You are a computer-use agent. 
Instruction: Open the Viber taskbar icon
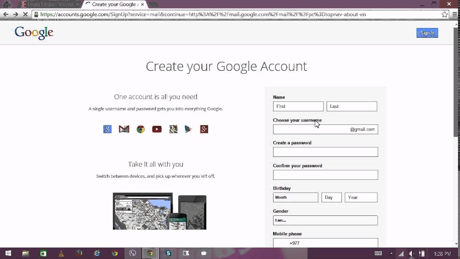coord(133,253)
